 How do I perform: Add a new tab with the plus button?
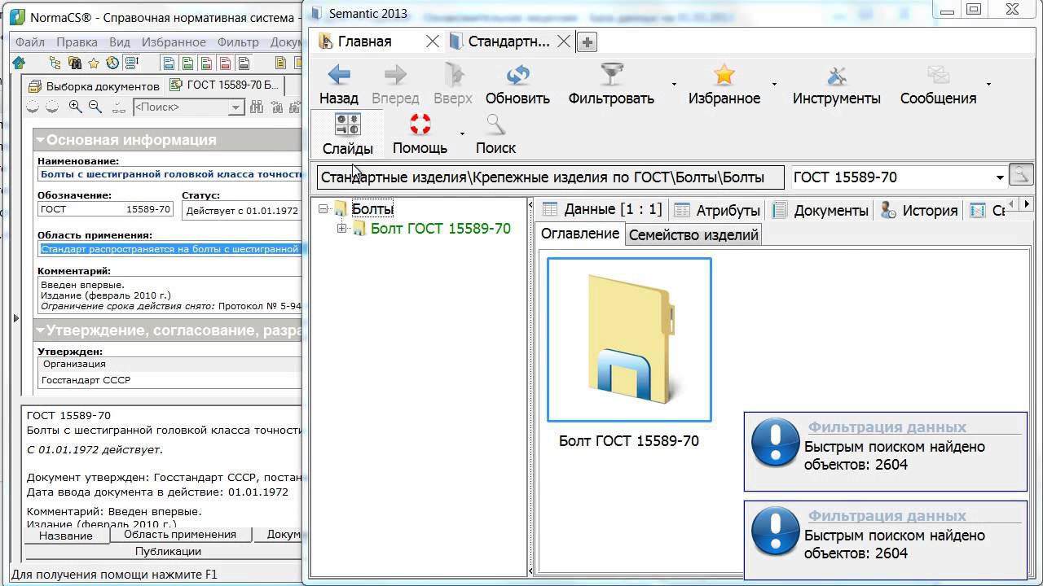(x=587, y=42)
